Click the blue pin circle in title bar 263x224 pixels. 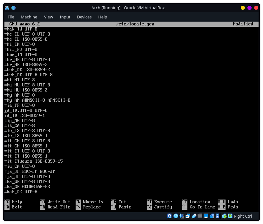(13, 8)
